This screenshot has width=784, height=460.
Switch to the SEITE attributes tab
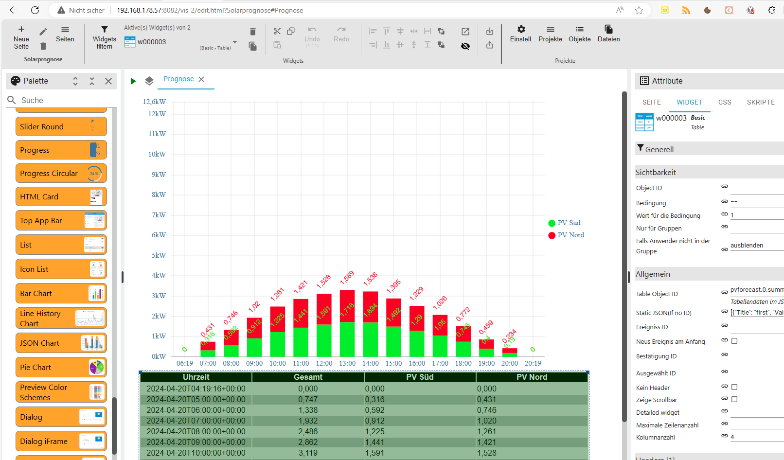652,102
